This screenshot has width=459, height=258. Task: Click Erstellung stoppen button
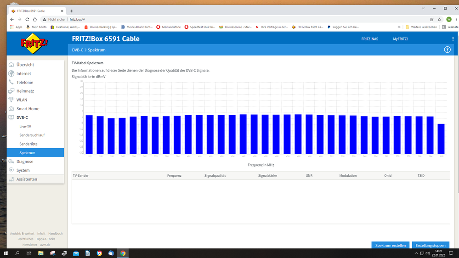coord(431,246)
